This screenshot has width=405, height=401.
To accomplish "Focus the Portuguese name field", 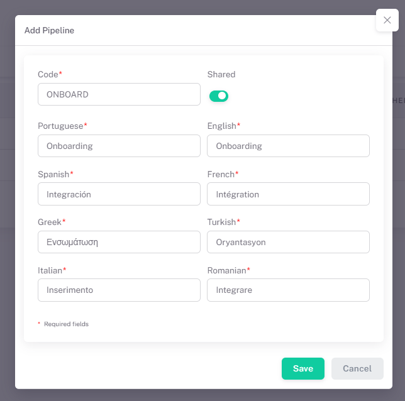I will [119, 146].
